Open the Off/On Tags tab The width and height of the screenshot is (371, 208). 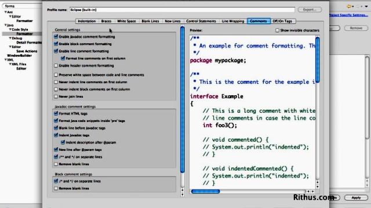coord(282,21)
